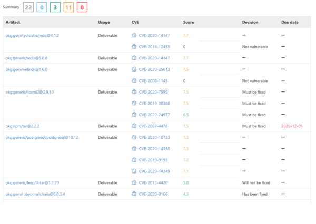The height and width of the screenshot is (224, 316).
Task: Open the CVE-2019-20388 link
Action: click(154, 104)
